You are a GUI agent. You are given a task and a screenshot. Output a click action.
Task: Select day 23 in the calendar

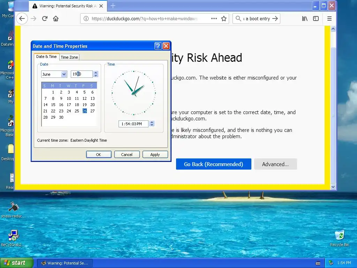[61, 111]
